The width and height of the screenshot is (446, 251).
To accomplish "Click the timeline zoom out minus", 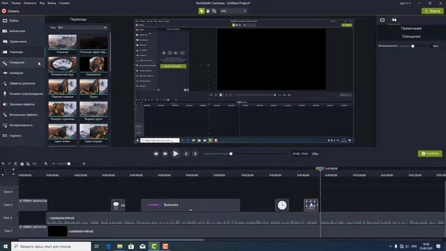I will tap(53, 164).
